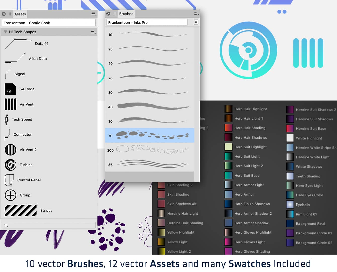
Task: Open the Brushes panel menu
Action: 196,14
